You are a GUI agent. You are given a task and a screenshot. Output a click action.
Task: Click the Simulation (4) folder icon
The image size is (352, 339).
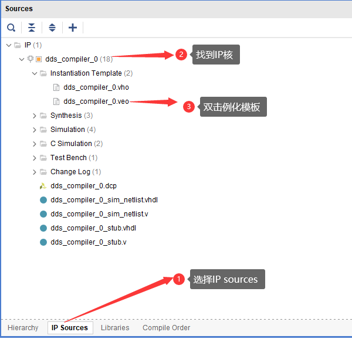pos(43,130)
